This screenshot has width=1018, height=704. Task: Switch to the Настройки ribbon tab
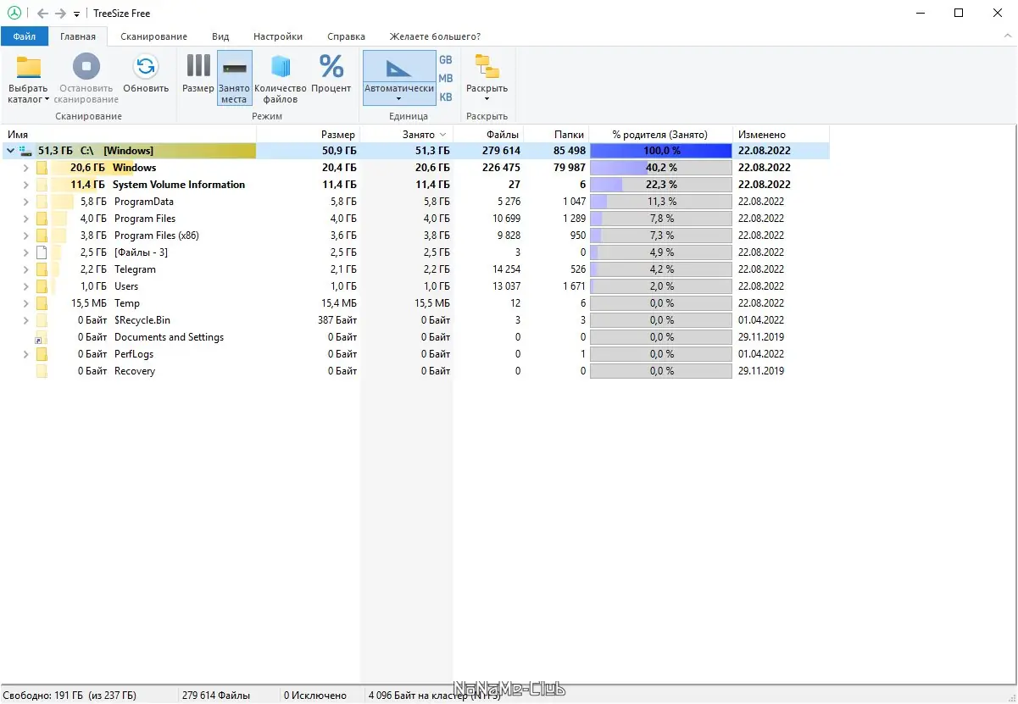coord(278,36)
